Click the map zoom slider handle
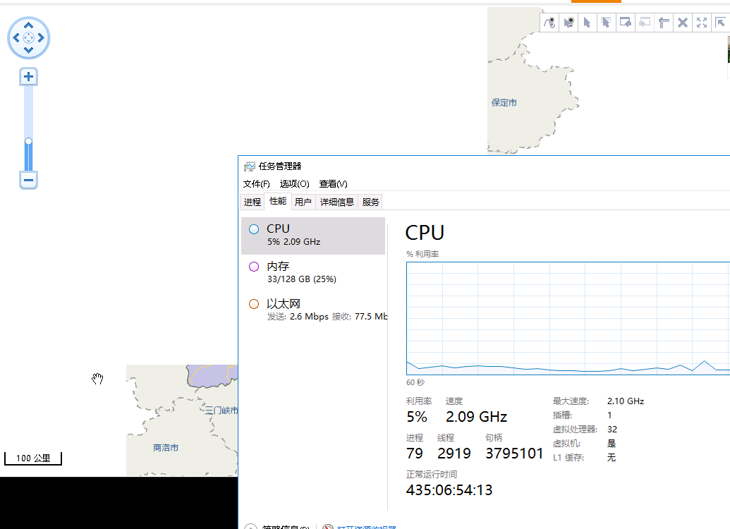The height and width of the screenshot is (529, 730). point(28,141)
